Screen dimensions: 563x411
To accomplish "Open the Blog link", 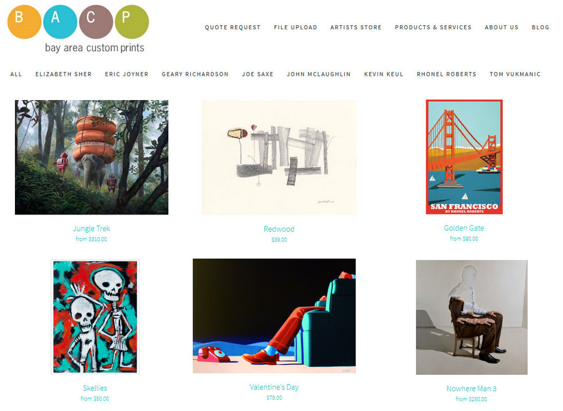I will point(541,28).
